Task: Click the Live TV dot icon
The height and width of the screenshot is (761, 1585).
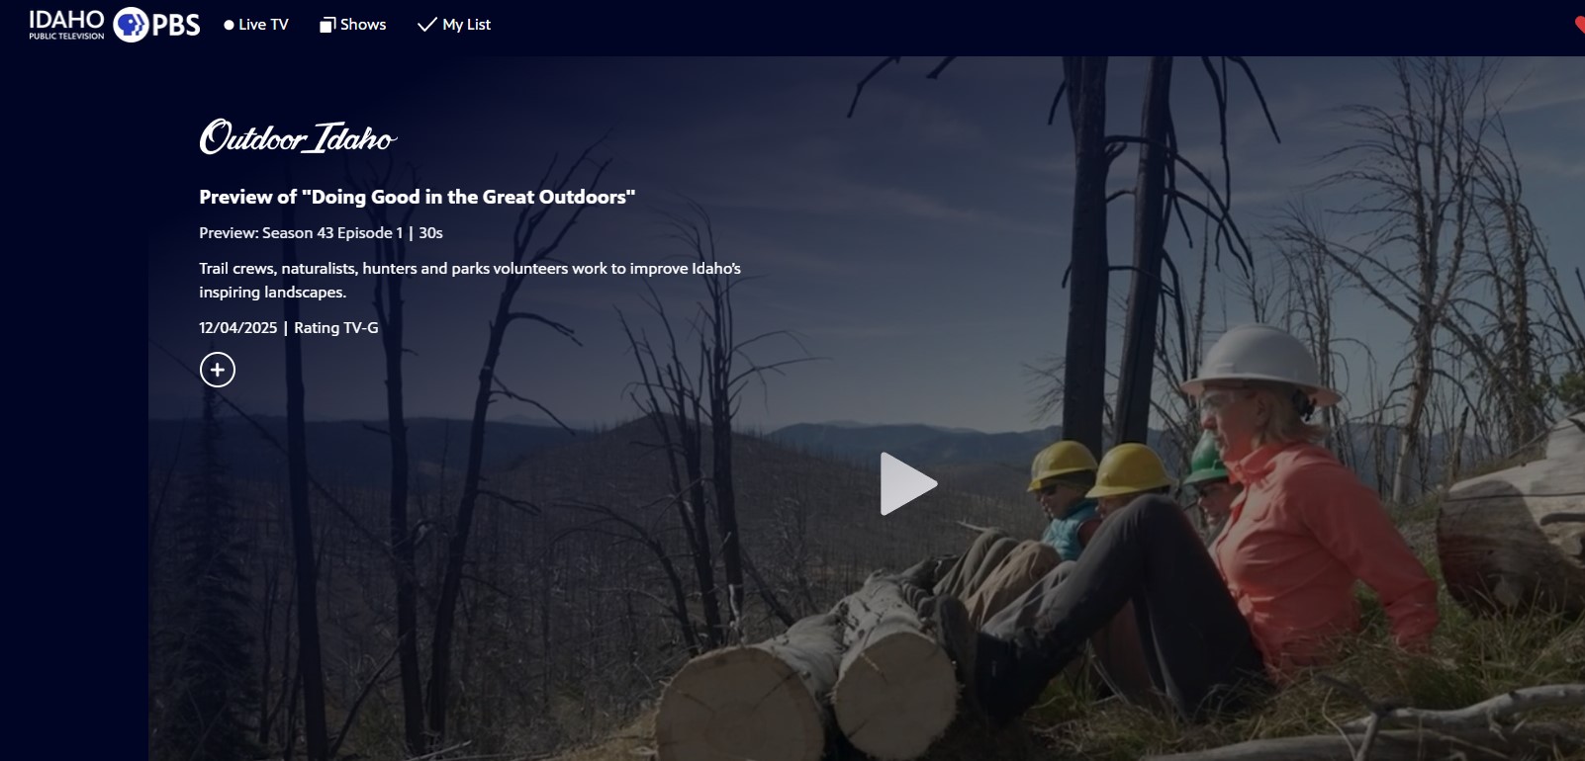Action: 229,25
